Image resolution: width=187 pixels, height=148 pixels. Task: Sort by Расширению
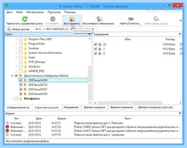tap(71, 107)
